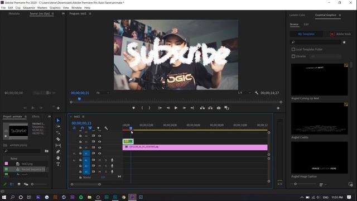Select the Track Select Forward tool
The image size is (357, 201).
click(58, 127)
